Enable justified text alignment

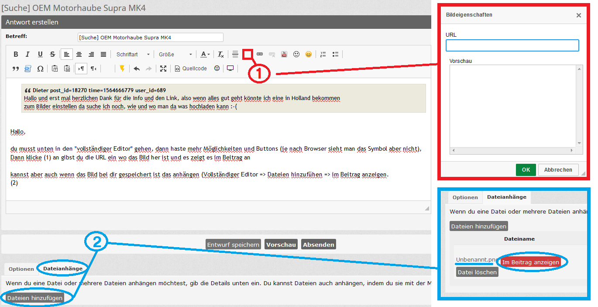click(103, 55)
